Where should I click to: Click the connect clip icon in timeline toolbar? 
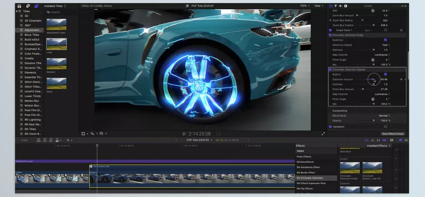(x=39, y=140)
